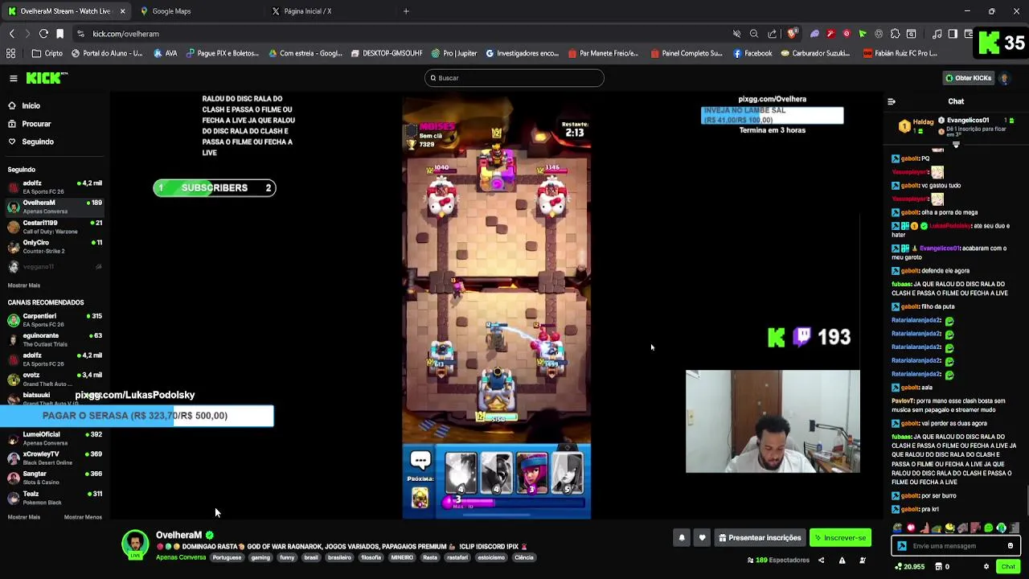Click the Brave Shields lion icon
Image resolution: width=1029 pixels, height=579 pixels.
[792, 34]
